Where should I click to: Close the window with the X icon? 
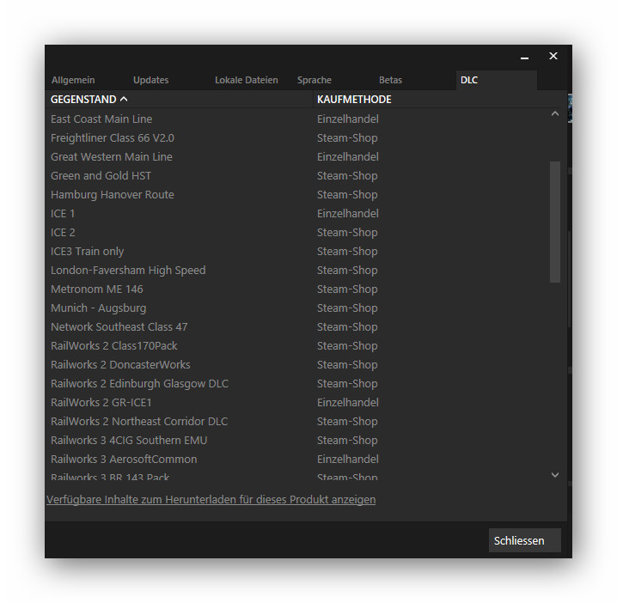[x=553, y=57]
